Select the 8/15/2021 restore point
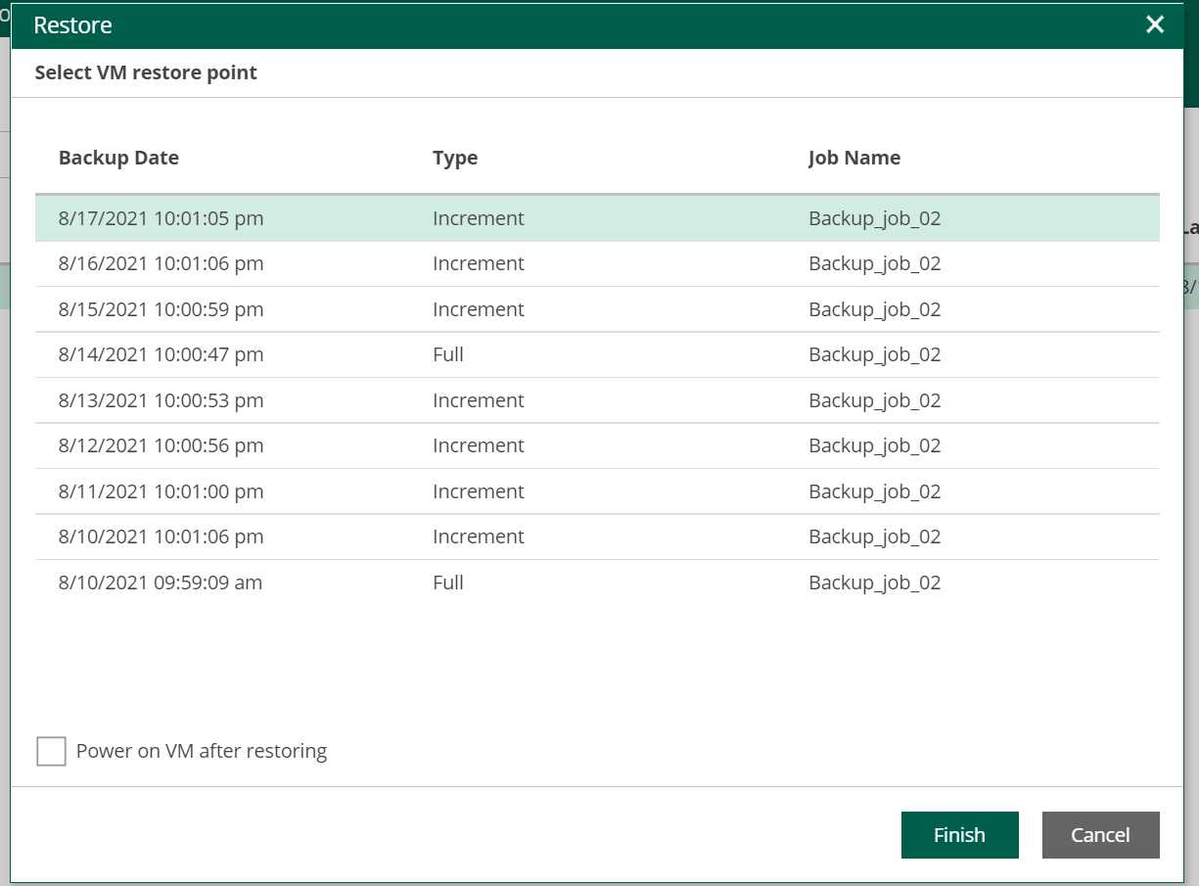The height and width of the screenshot is (886, 1199). tap(392, 308)
